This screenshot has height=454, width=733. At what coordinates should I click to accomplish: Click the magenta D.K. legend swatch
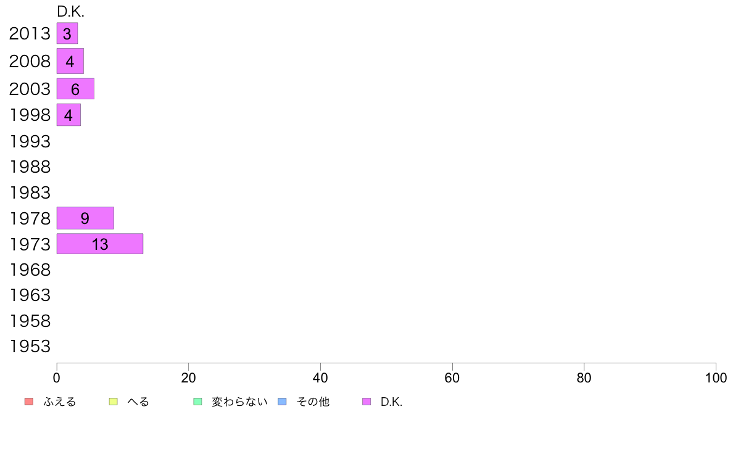(x=366, y=402)
